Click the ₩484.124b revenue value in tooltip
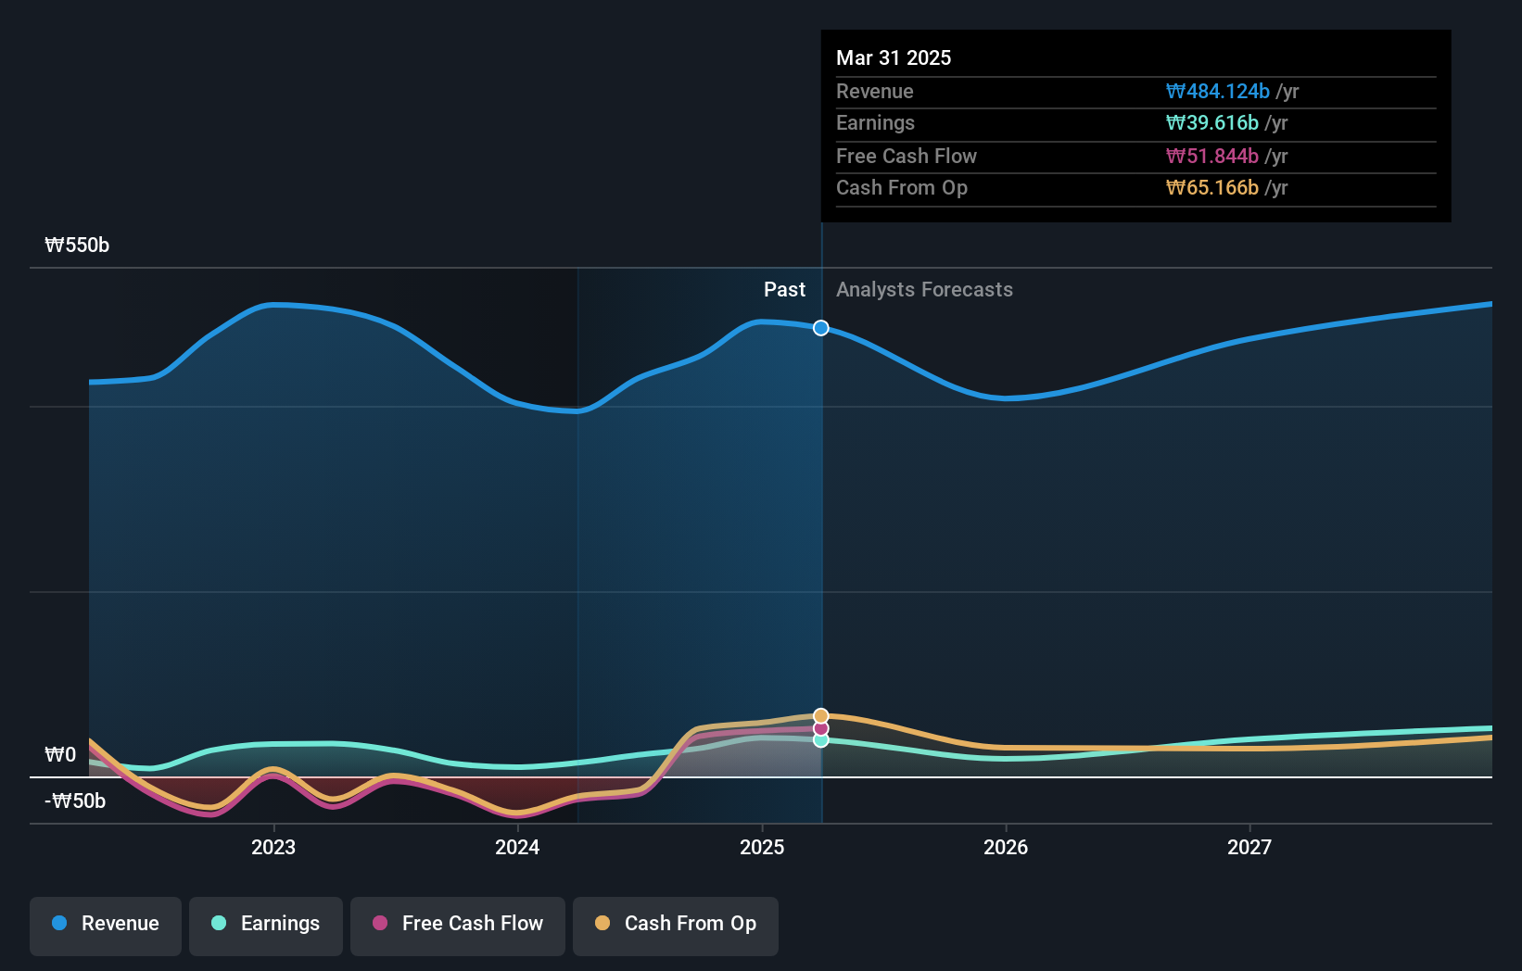This screenshot has width=1522, height=971. tap(1217, 91)
